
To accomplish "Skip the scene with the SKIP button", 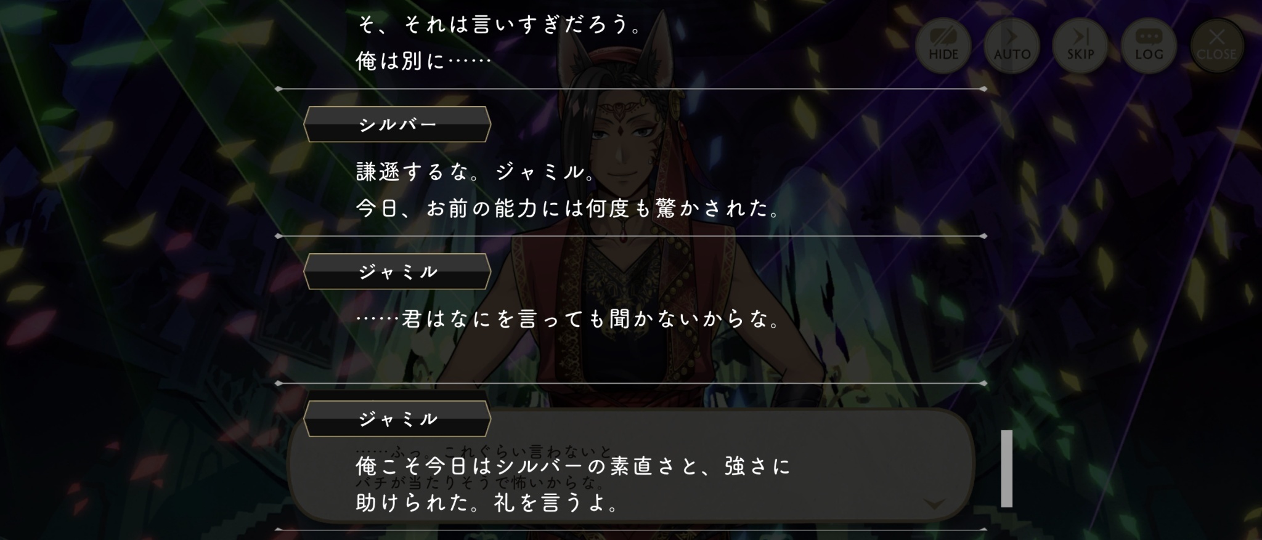I will click(1080, 46).
